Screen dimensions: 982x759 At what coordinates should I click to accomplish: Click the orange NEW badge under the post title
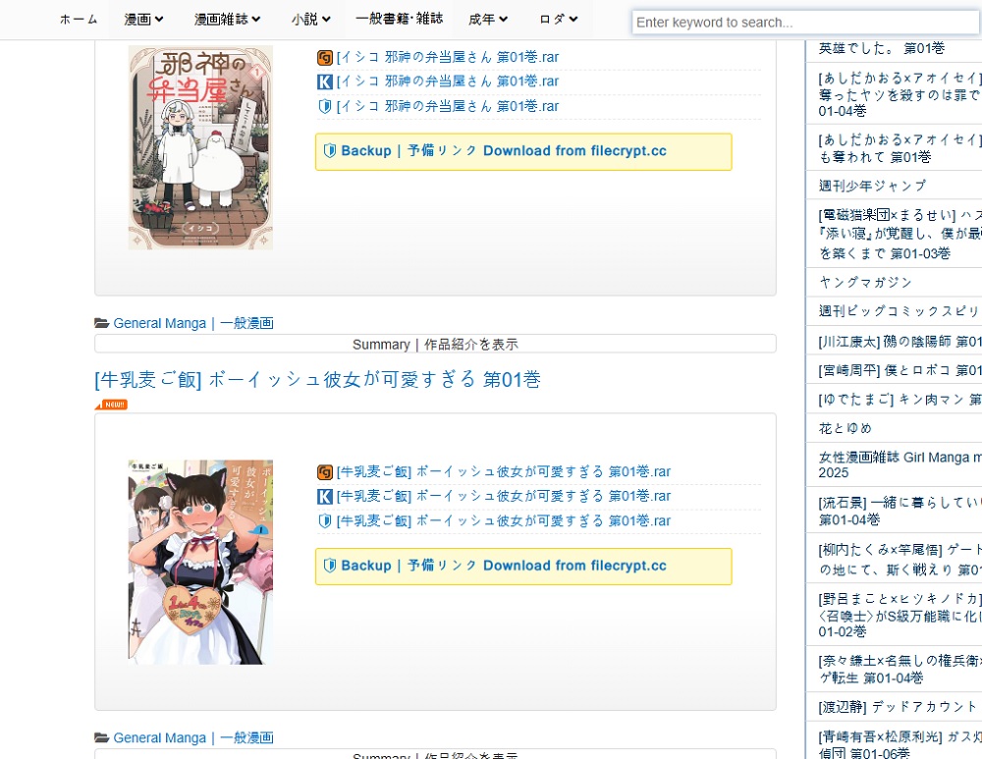111,405
